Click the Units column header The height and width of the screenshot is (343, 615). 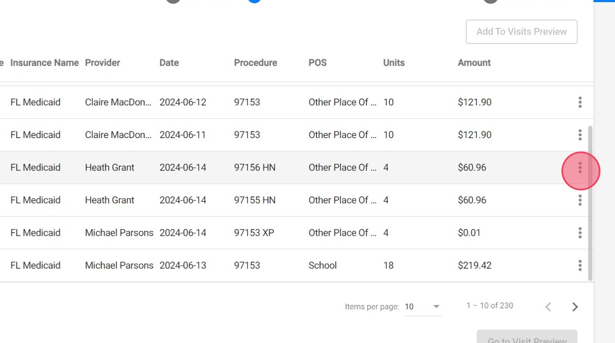[x=394, y=62]
